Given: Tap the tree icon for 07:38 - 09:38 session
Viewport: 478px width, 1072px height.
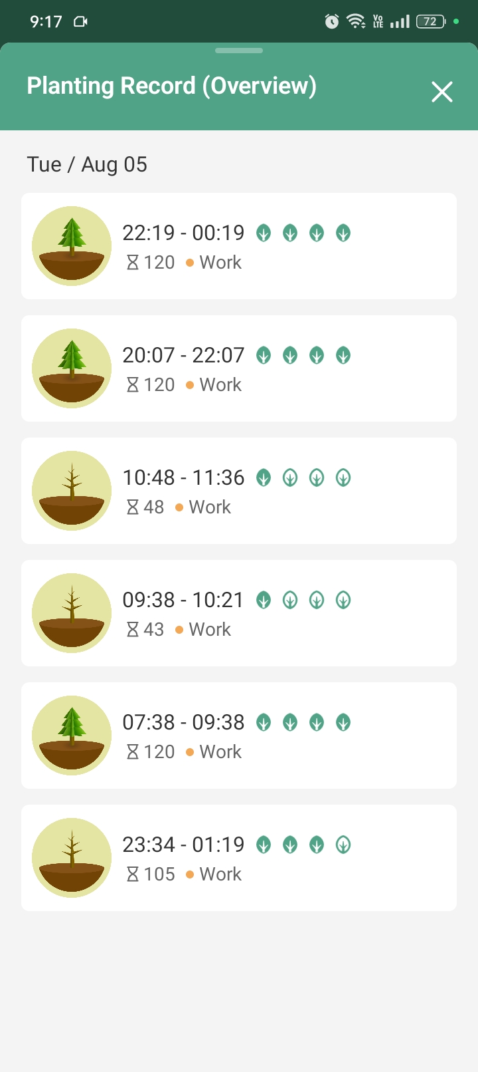Looking at the screenshot, I should [72, 736].
